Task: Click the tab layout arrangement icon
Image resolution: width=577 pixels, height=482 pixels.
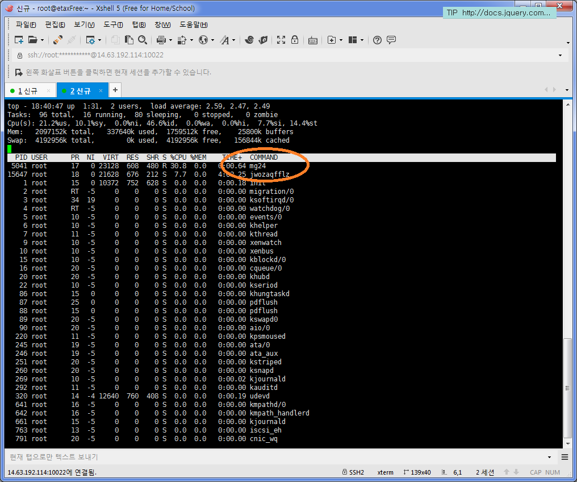Action: 353,40
